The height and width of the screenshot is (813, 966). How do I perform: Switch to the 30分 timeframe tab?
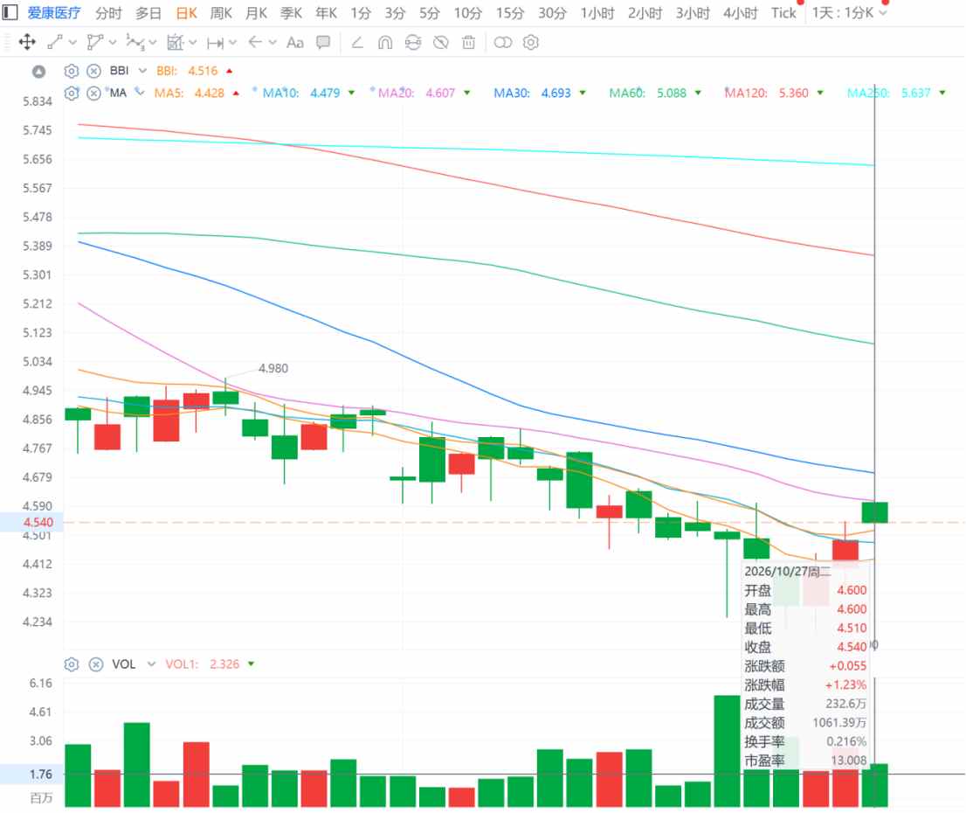pos(552,13)
